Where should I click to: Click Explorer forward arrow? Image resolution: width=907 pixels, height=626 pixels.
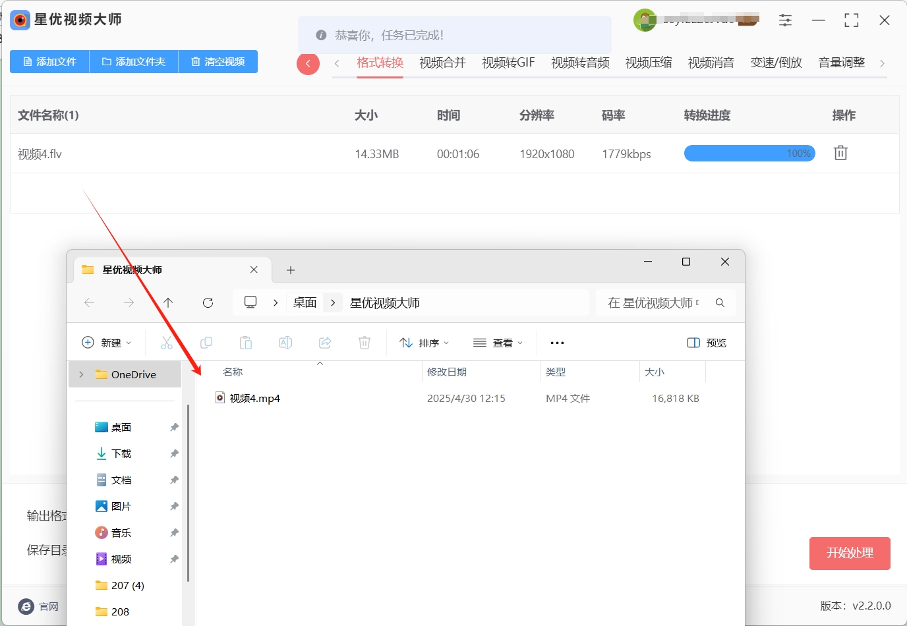[x=129, y=302]
